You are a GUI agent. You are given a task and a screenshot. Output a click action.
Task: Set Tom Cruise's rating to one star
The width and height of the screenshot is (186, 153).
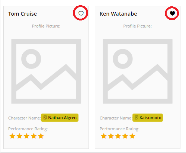click(12, 136)
